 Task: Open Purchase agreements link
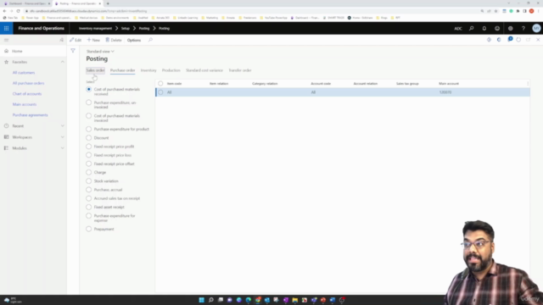click(31, 115)
